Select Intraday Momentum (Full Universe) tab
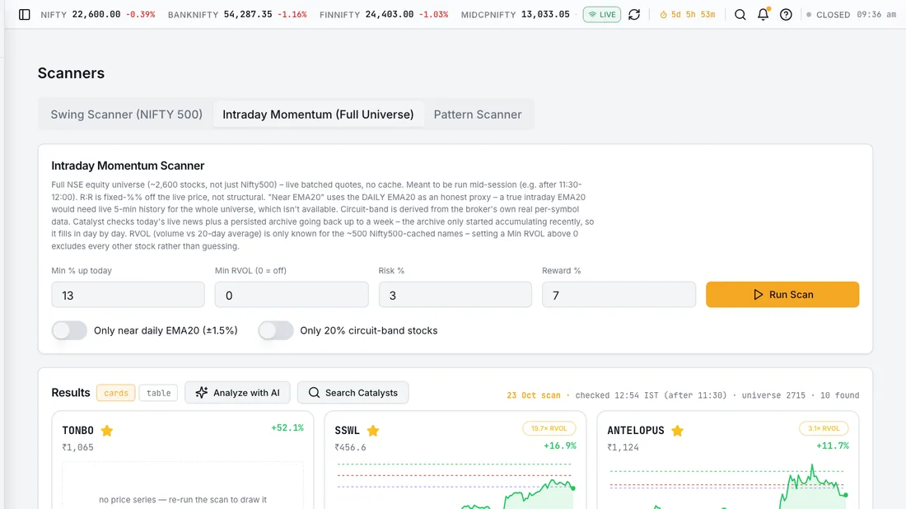The image size is (906, 509). click(318, 114)
